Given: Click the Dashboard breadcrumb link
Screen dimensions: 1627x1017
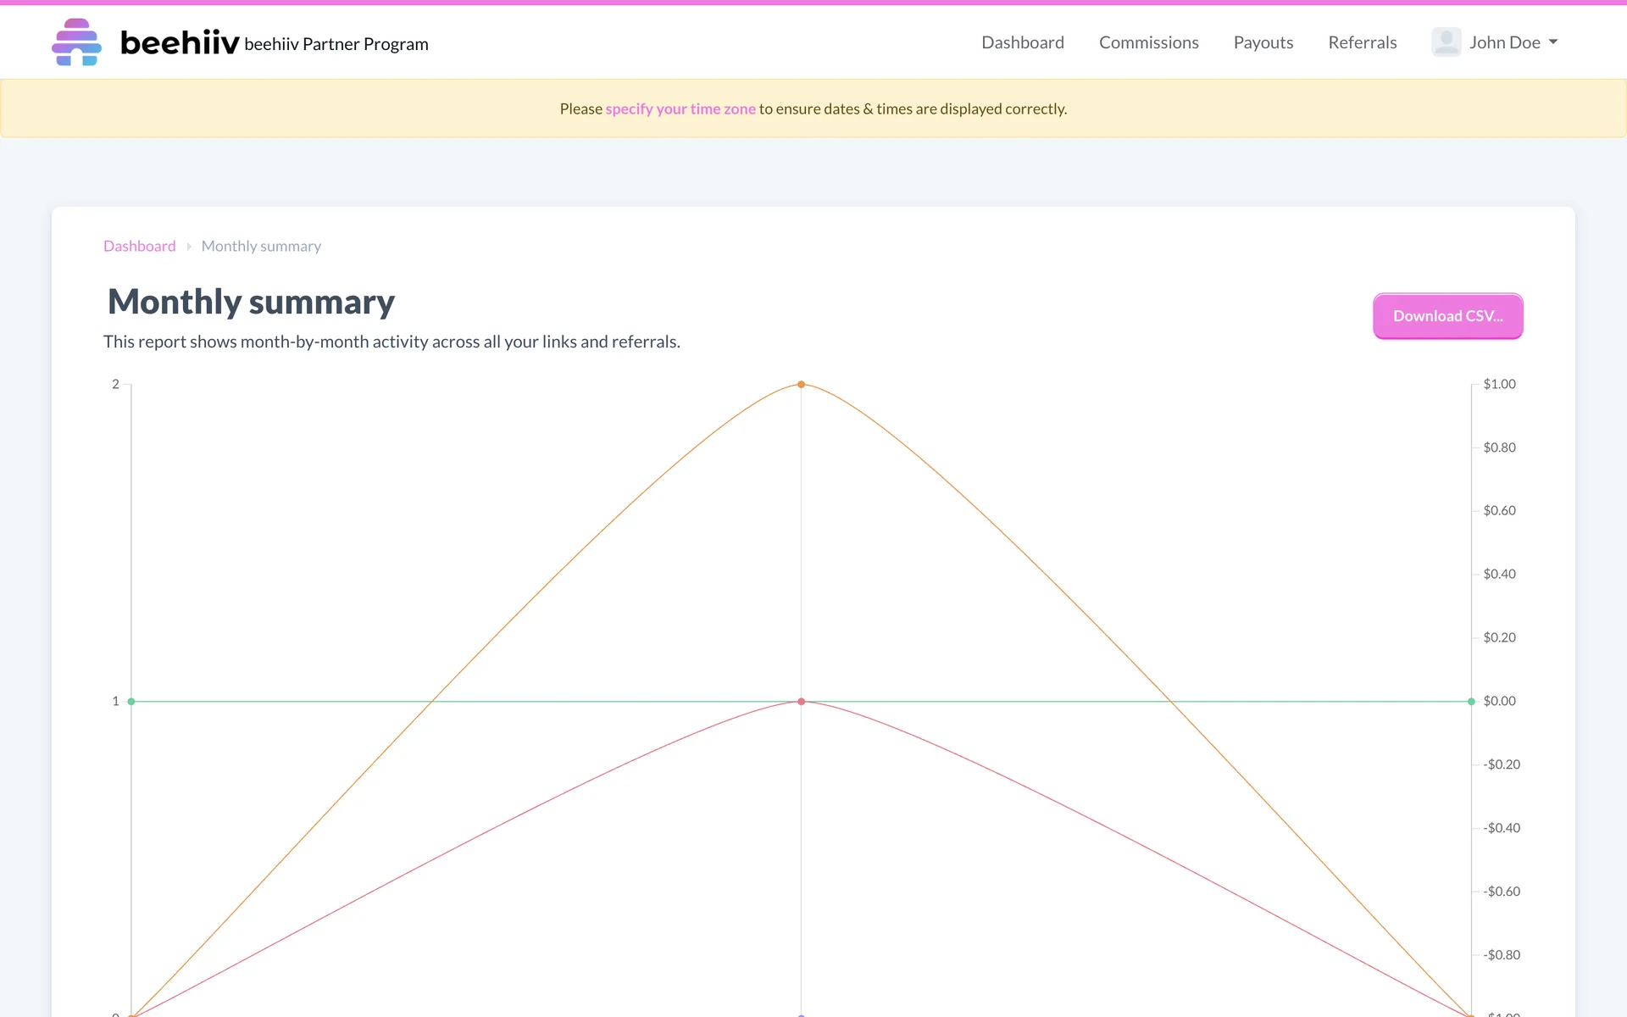Looking at the screenshot, I should (139, 247).
